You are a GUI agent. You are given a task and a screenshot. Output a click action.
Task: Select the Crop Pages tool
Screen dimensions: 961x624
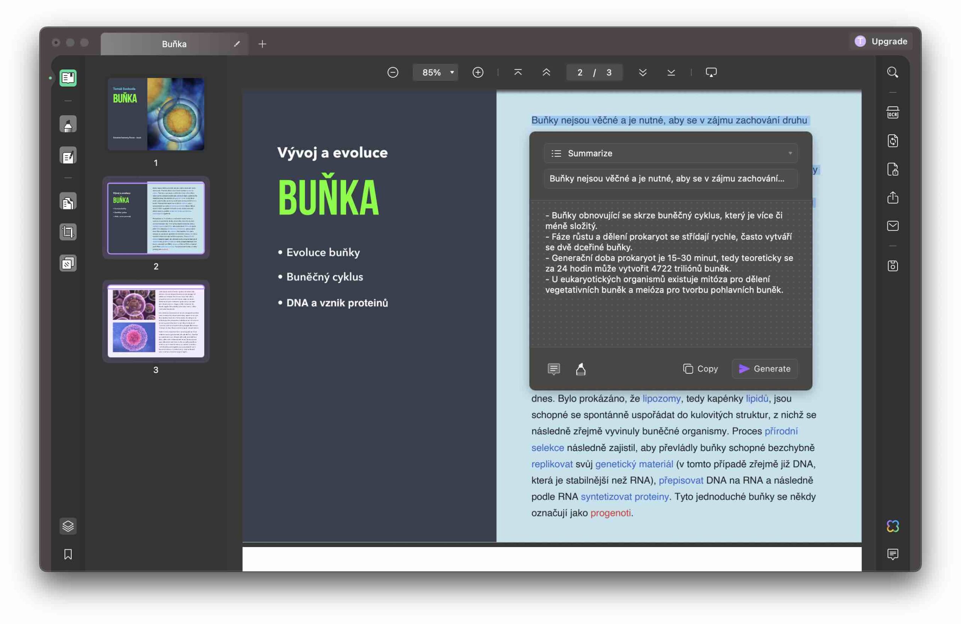68,232
